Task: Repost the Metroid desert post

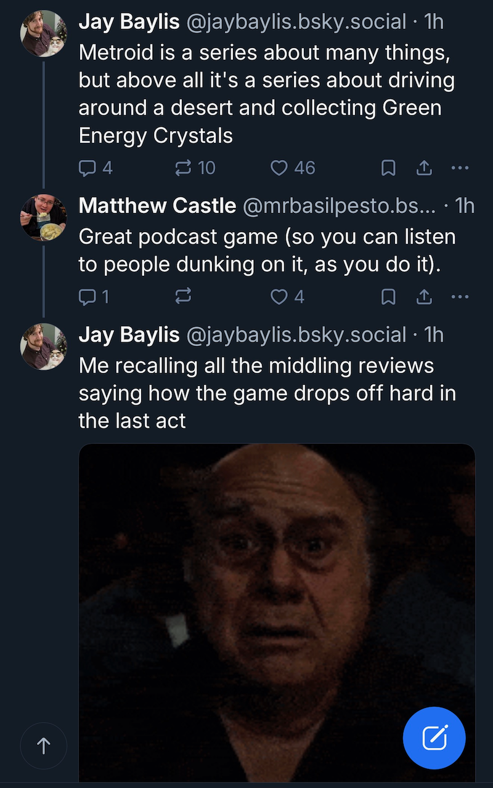Action: click(x=195, y=167)
